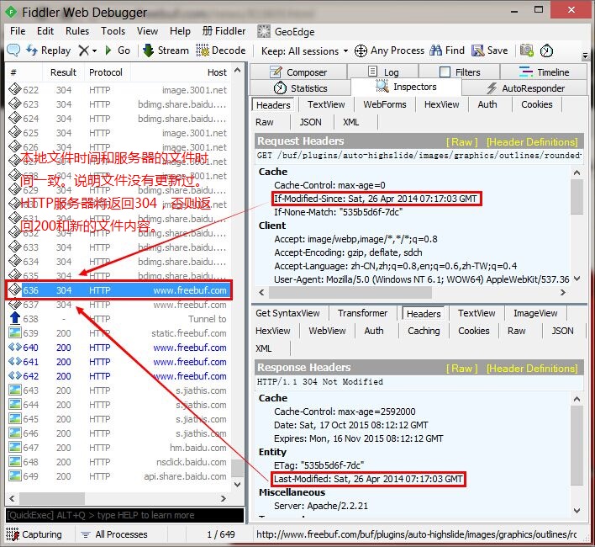Image resolution: width=595 pixels, height=547 pixels.
Task: Click the Go resume button
Action: coord(118,50)
